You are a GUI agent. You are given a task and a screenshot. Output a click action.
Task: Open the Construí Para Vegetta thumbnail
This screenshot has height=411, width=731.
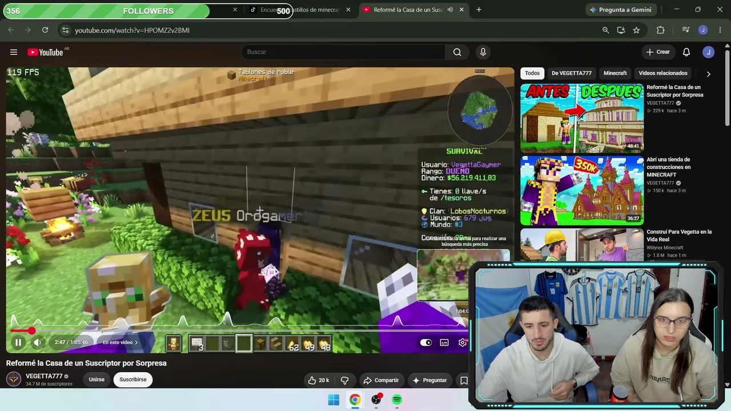(582, 244)
